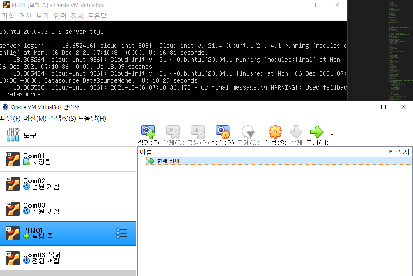The width and height of the screenshot is (413, 276).
Task: Click the Com03 OS icon
Action: tap(13, 209)
